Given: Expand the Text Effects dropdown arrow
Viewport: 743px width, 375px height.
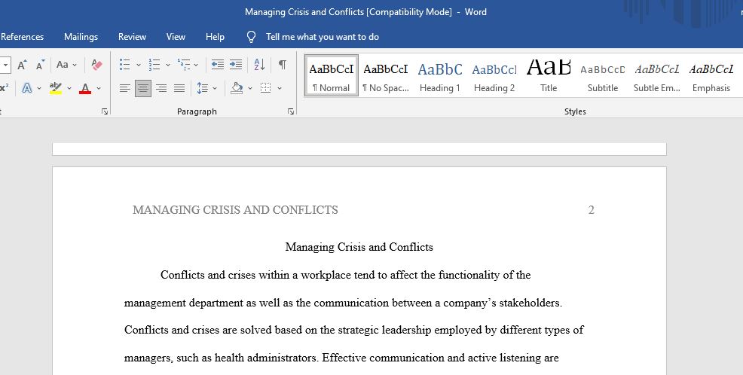Looking at the screenshot, I should pyautogui.click(x=39, y=88).
